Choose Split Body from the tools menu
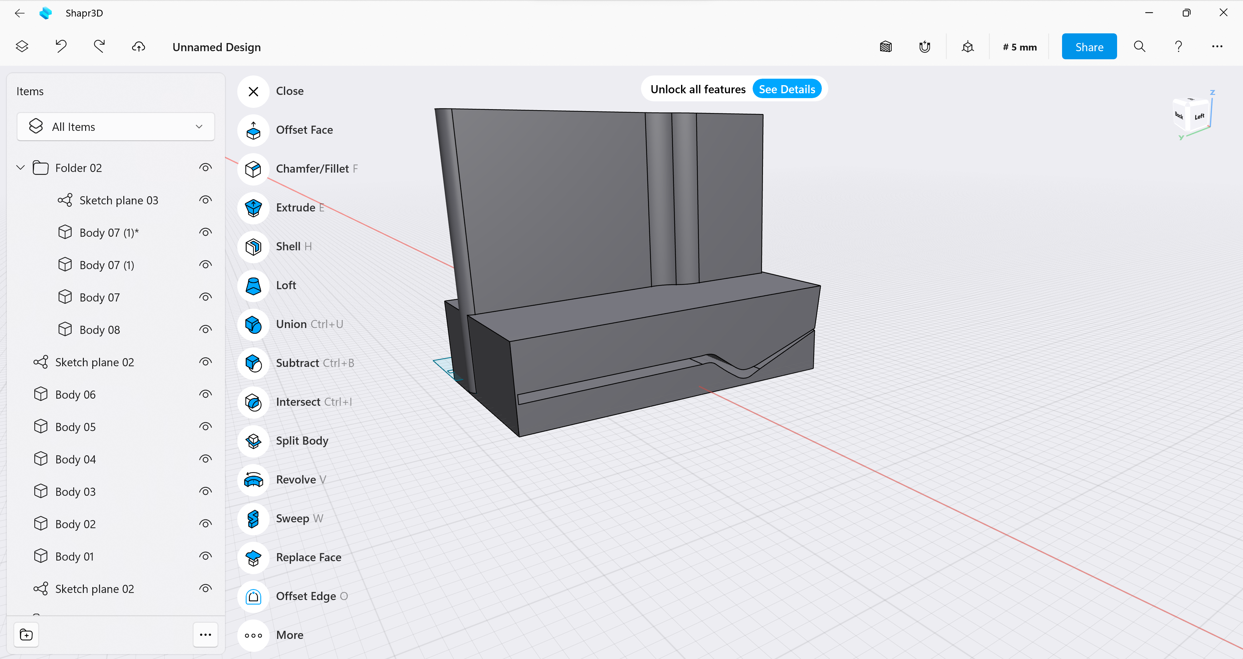The width and height of the screenshot is (1243, 659). tap(302, 441)
